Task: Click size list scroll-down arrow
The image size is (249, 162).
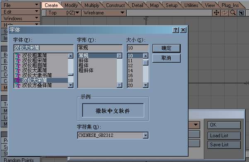Action: point(145,85)
